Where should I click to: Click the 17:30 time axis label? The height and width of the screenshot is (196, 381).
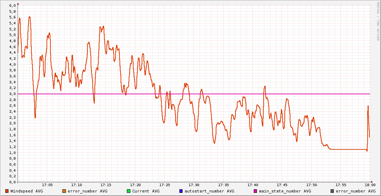pos(194,185)
